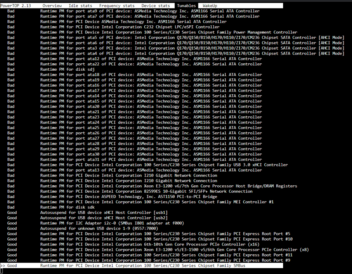Switch to Device stats tab
Image resolution: width=352 pixels, height=274 pixels.
pyautogui.click(x=156, y=6)
